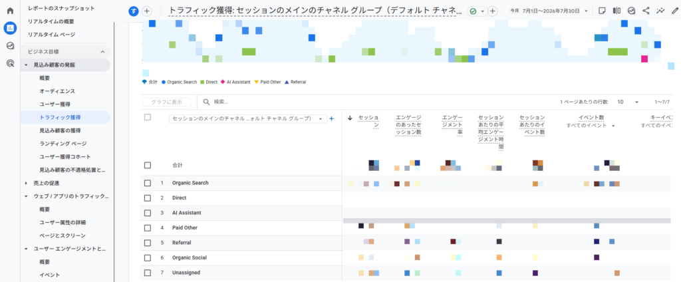Open the dropdown arrow beside status checkmark
Screen dimensions: 681x282
click(483, 12)
